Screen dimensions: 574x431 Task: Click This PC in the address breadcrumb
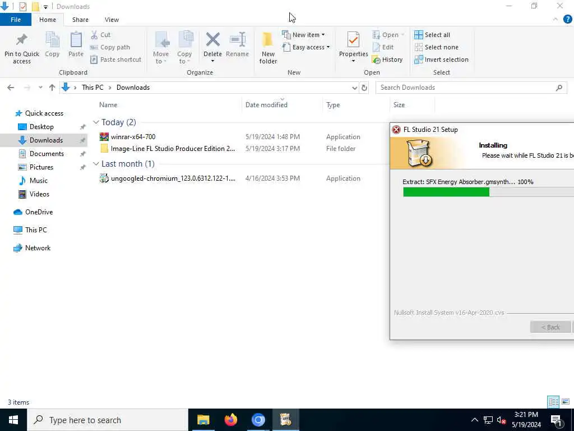pyautogui.click(x=92, y=88)
